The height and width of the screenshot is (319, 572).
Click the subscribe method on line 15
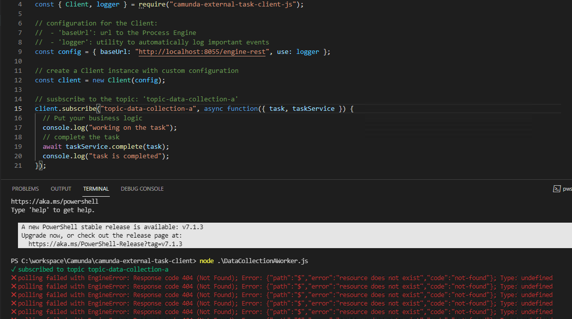[79, 109]
